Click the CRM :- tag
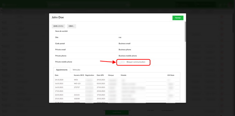 point(72,26)
